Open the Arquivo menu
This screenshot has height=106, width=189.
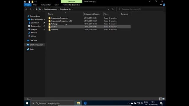(x=27, y=5)
